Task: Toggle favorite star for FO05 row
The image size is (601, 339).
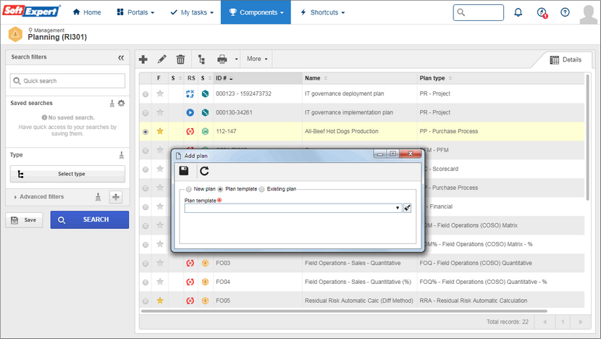Action: [160, 301]
